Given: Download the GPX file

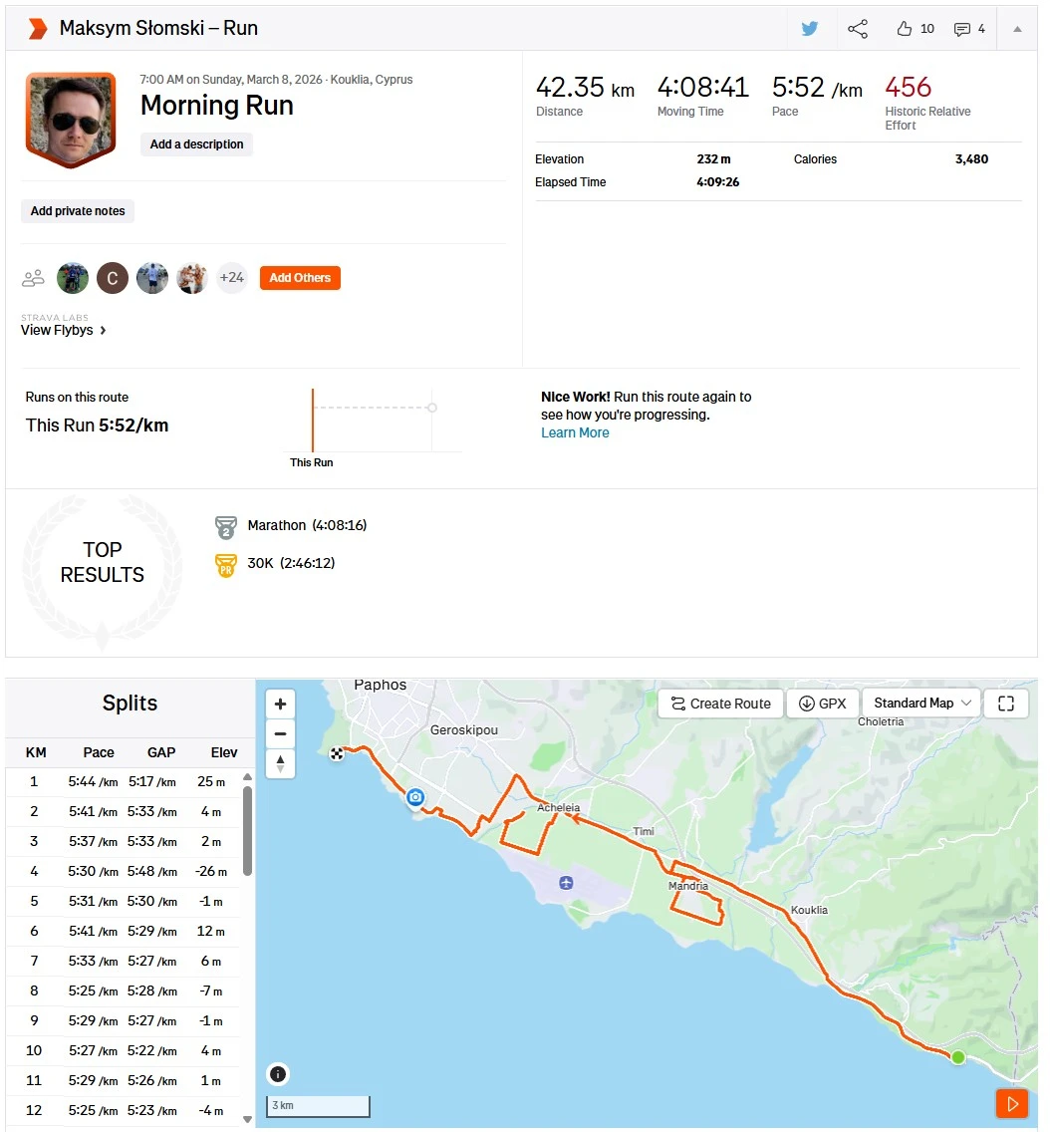Looking at the screenshot, I should 822,704.
